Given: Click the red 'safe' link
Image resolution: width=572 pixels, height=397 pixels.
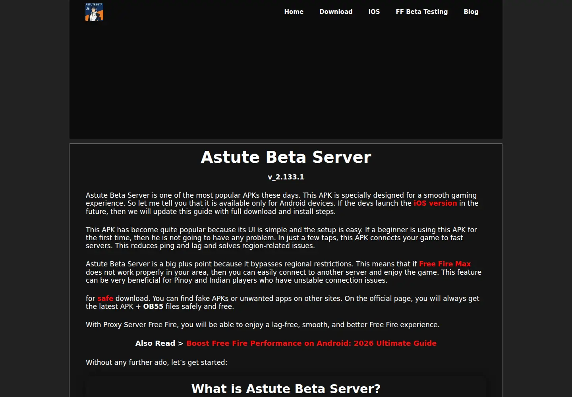Looking at the screenshot, I should tap(105, 299).
